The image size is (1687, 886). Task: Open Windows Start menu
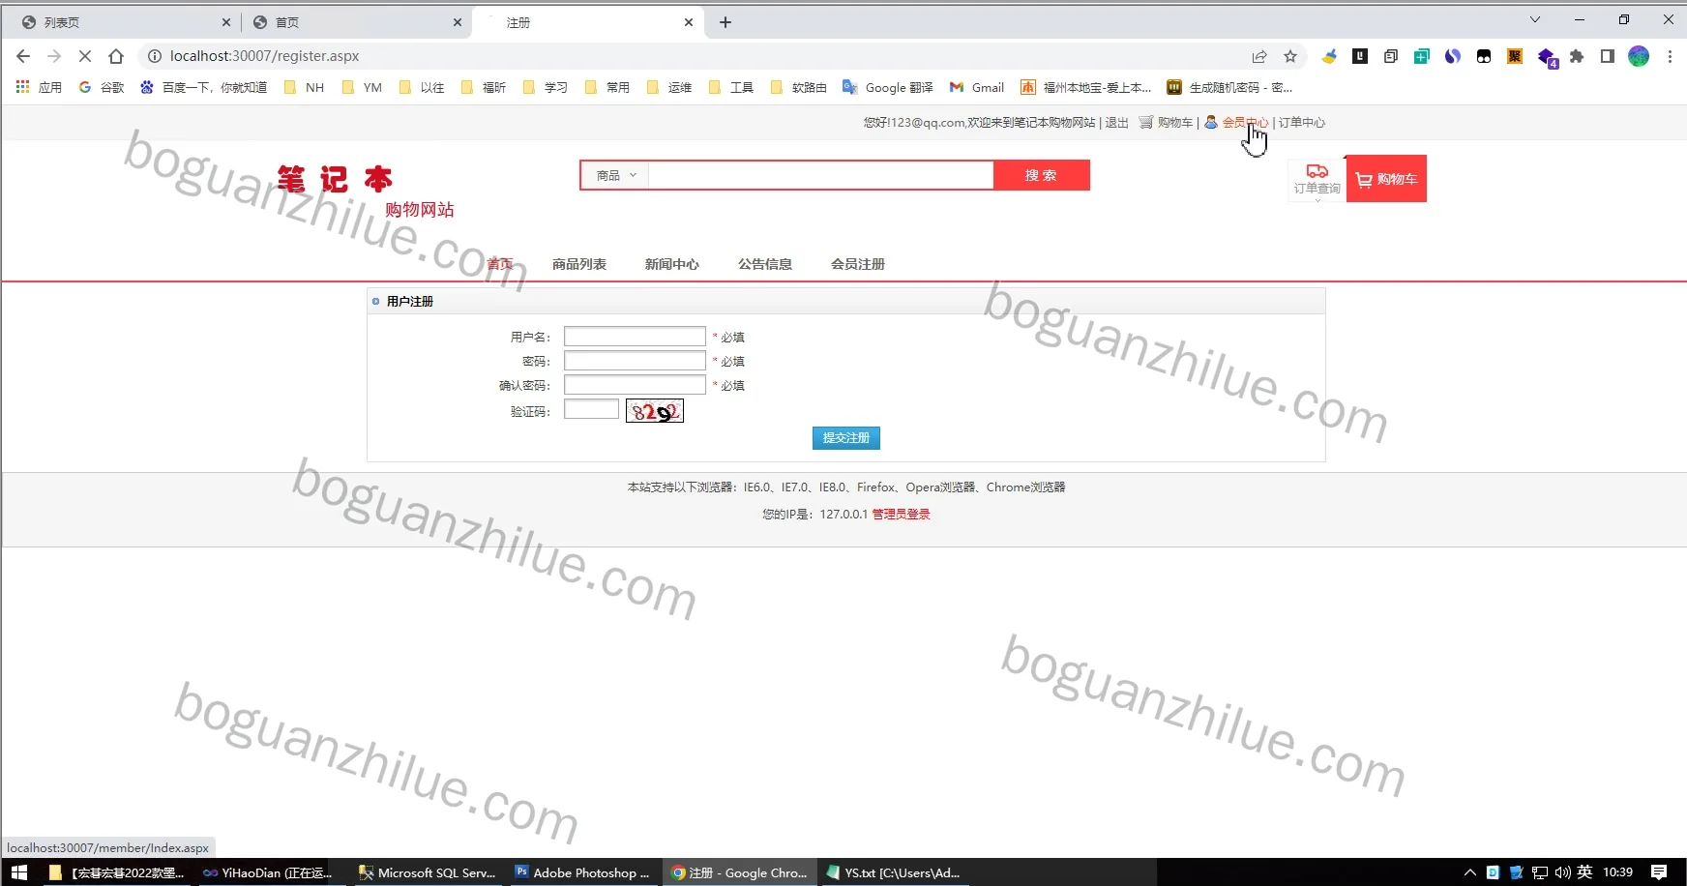(19, 872)
